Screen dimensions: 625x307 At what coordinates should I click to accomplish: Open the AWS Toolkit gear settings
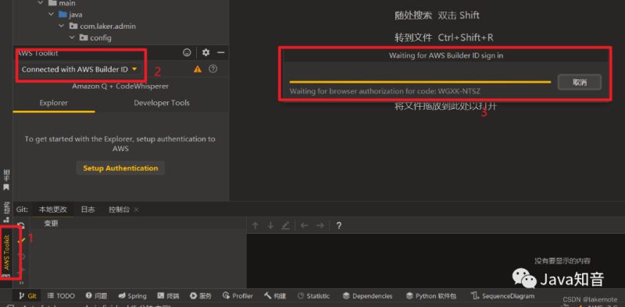point(205,52)
